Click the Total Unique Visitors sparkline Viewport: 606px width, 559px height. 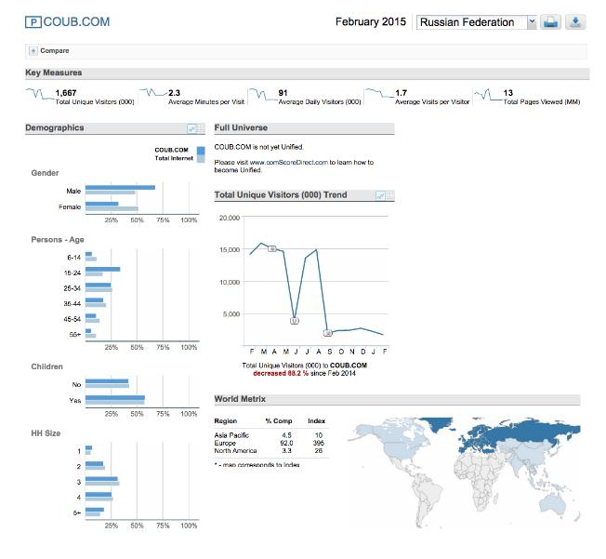39,93
